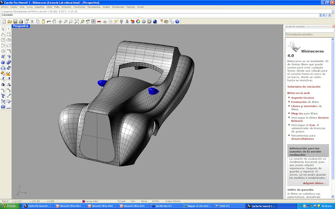The width and height of the screenshot is (335, 209).
Task: Open the Perspectiva viewport title menu
Action: (21, 26)
